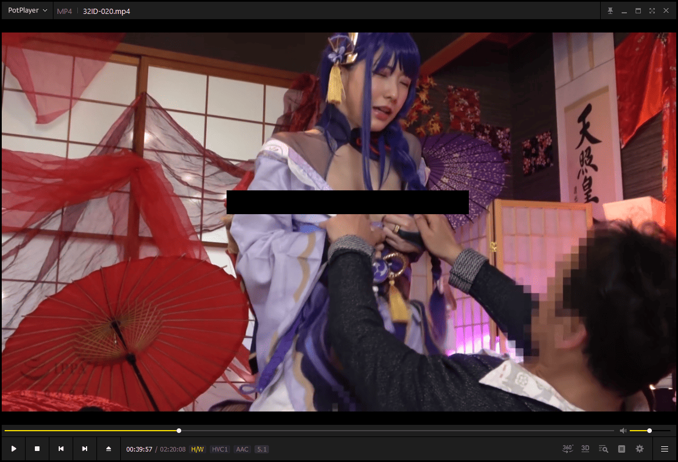Screen dimensions: 678x462
Task: Click the Play button
Action: (13, 449)
